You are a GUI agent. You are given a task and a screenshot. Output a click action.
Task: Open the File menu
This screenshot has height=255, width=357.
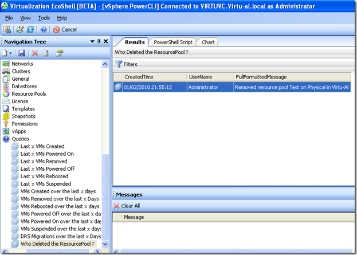point(9,18)
